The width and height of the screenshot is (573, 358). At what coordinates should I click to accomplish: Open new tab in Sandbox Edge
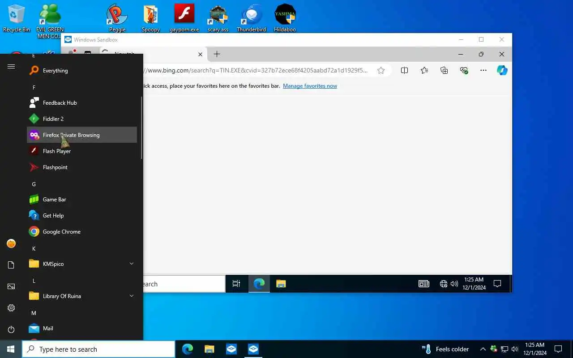coord(217,54)
